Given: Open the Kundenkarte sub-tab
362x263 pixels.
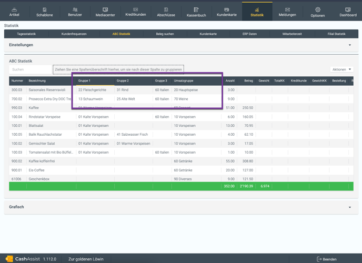Looking at the screenshot, I should [208, 34].
